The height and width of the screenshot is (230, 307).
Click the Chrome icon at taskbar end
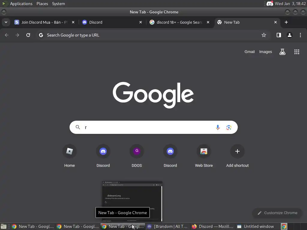tap(284, 226)
